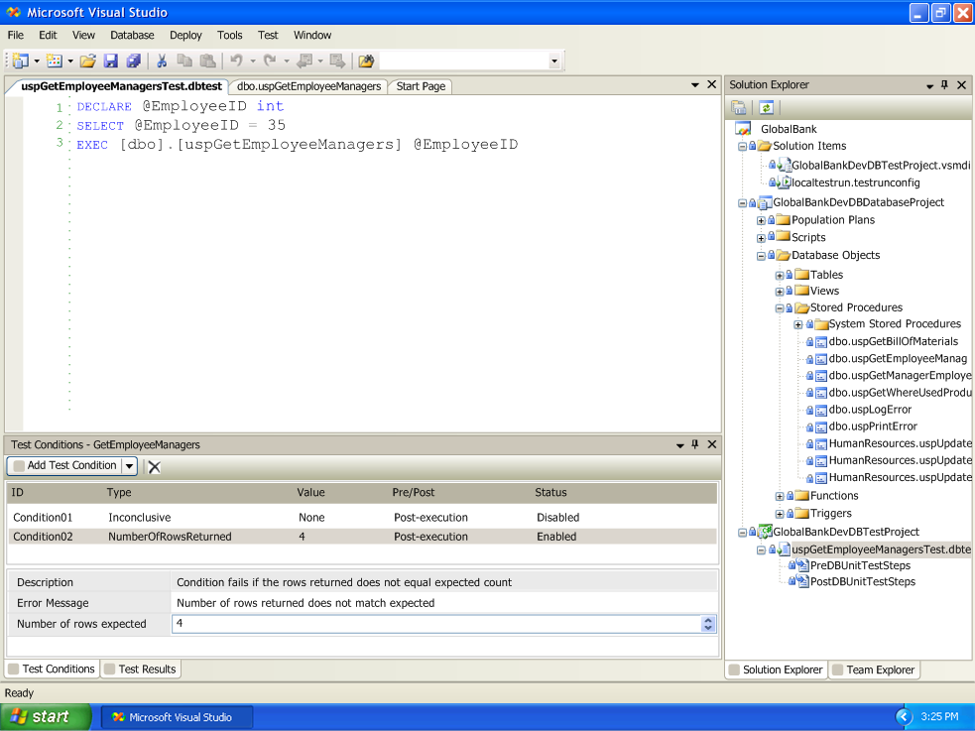Select the Condition01 Inconclusive row
The width and height of the screenshot is (975, 731).
pyautogui.click(x=362, y=517)
